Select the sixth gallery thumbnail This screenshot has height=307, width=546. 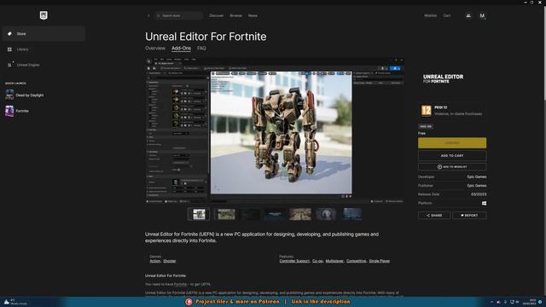(x=326, y=214)
